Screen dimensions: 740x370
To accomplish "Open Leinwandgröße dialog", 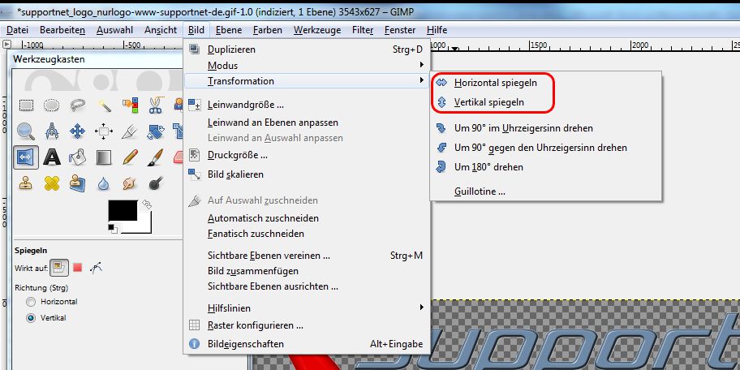I will (307, 105).
